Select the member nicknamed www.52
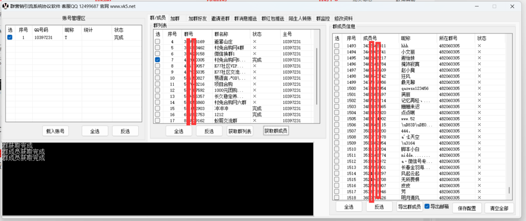526x221 pixels. point(336,119)
